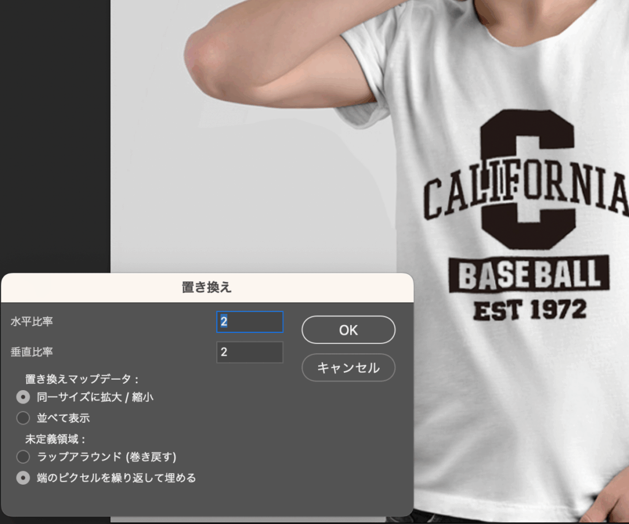
Task: Select the 同一サイズに拡大 / 縮小 option
Action: pos(23,397)
